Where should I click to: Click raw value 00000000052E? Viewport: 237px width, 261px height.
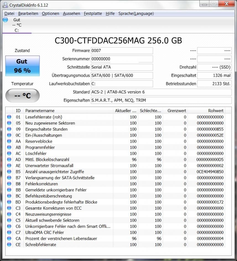pyautogui.click(x=210, y=135)
